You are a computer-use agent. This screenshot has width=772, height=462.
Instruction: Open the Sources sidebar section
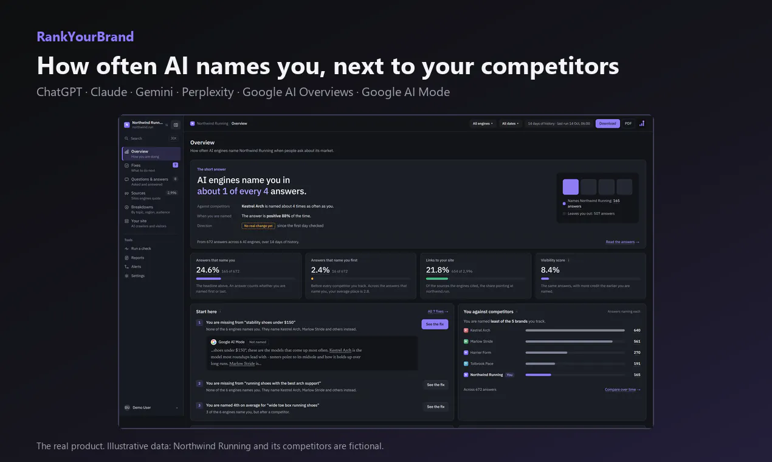151,196
